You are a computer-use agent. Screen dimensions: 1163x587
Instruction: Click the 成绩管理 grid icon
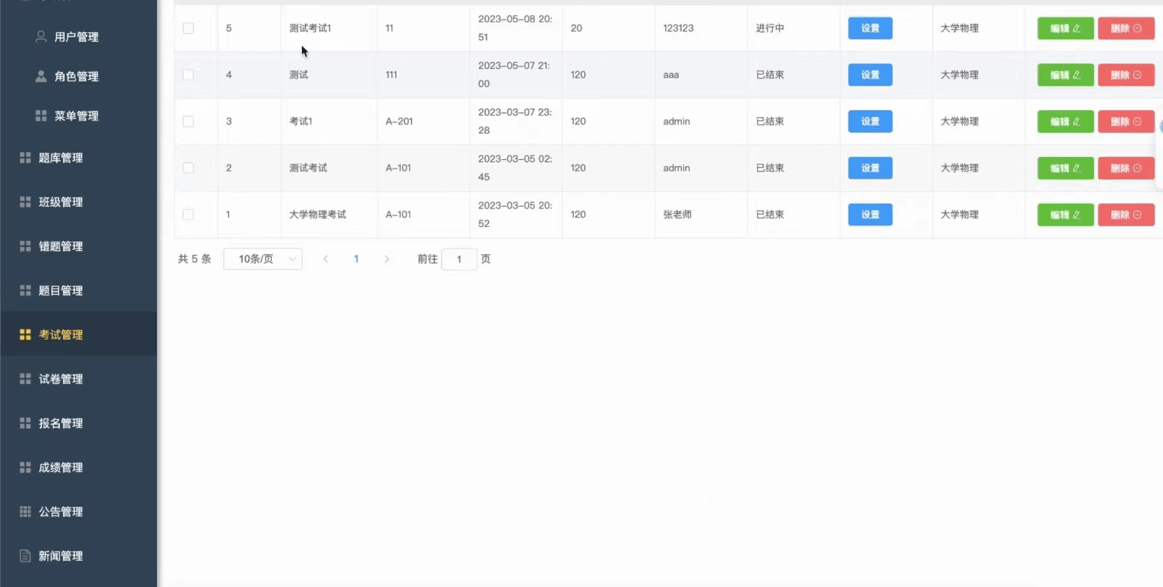coord(26,467)
